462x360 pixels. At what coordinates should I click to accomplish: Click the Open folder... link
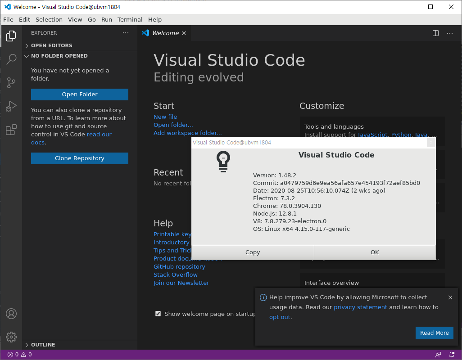point(173,125)
